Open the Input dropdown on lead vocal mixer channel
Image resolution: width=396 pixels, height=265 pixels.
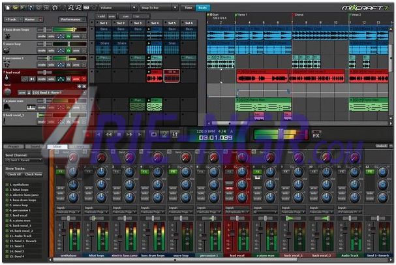(x=237, y=212)
